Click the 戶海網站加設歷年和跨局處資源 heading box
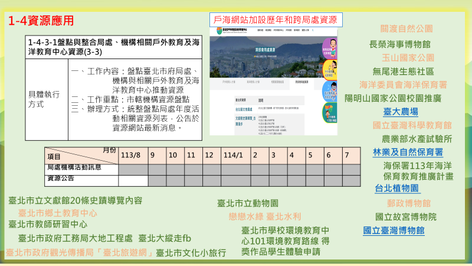This screenshot has height=266, width=472. [276, 20]
